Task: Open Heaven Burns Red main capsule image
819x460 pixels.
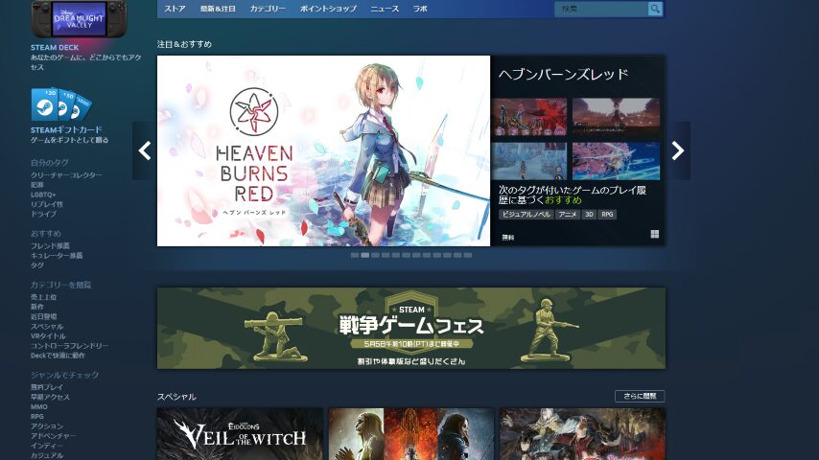Action: (x=323, y=150)
